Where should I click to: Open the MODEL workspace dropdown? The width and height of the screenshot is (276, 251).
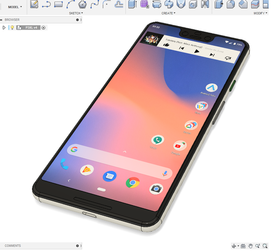coord(15,7)
